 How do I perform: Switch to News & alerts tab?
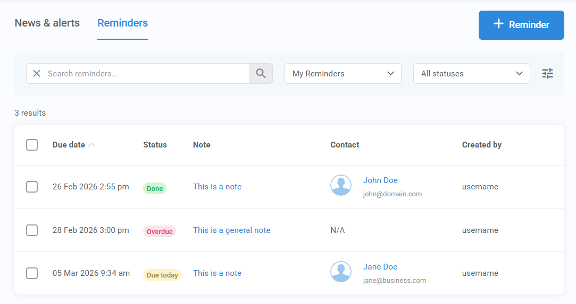(x=47, y=23)
